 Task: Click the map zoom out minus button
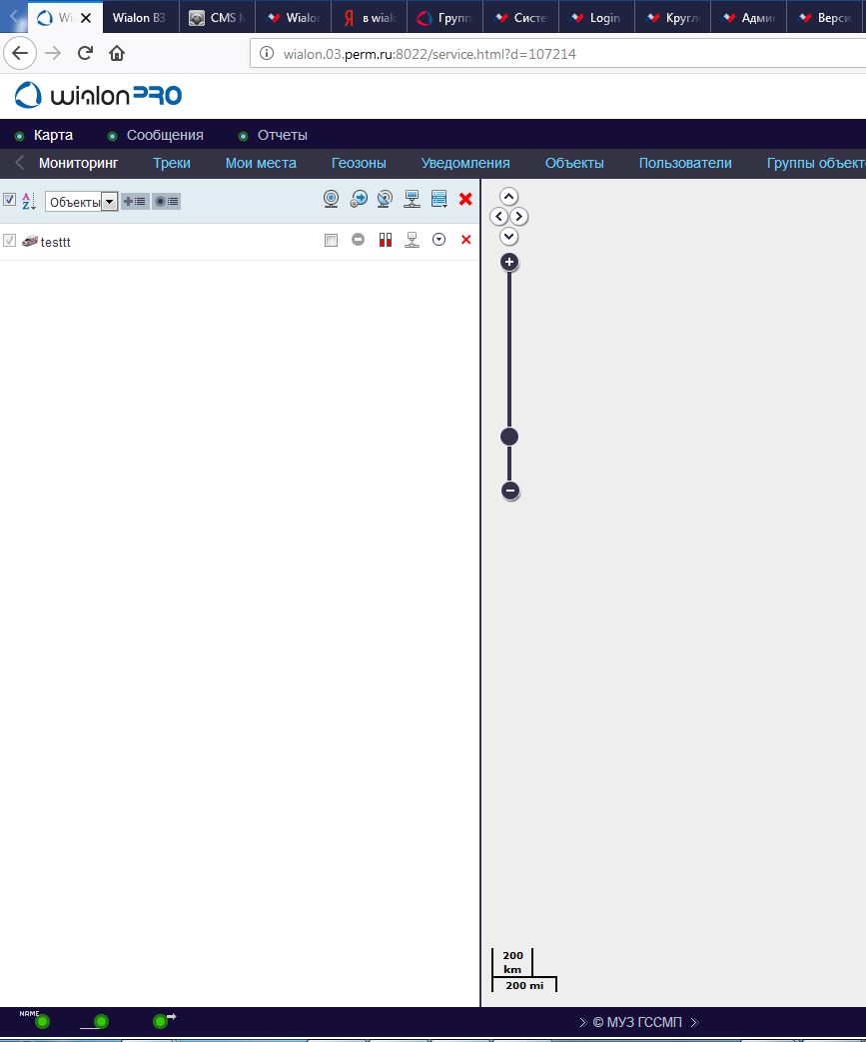[x=509, y=491]
